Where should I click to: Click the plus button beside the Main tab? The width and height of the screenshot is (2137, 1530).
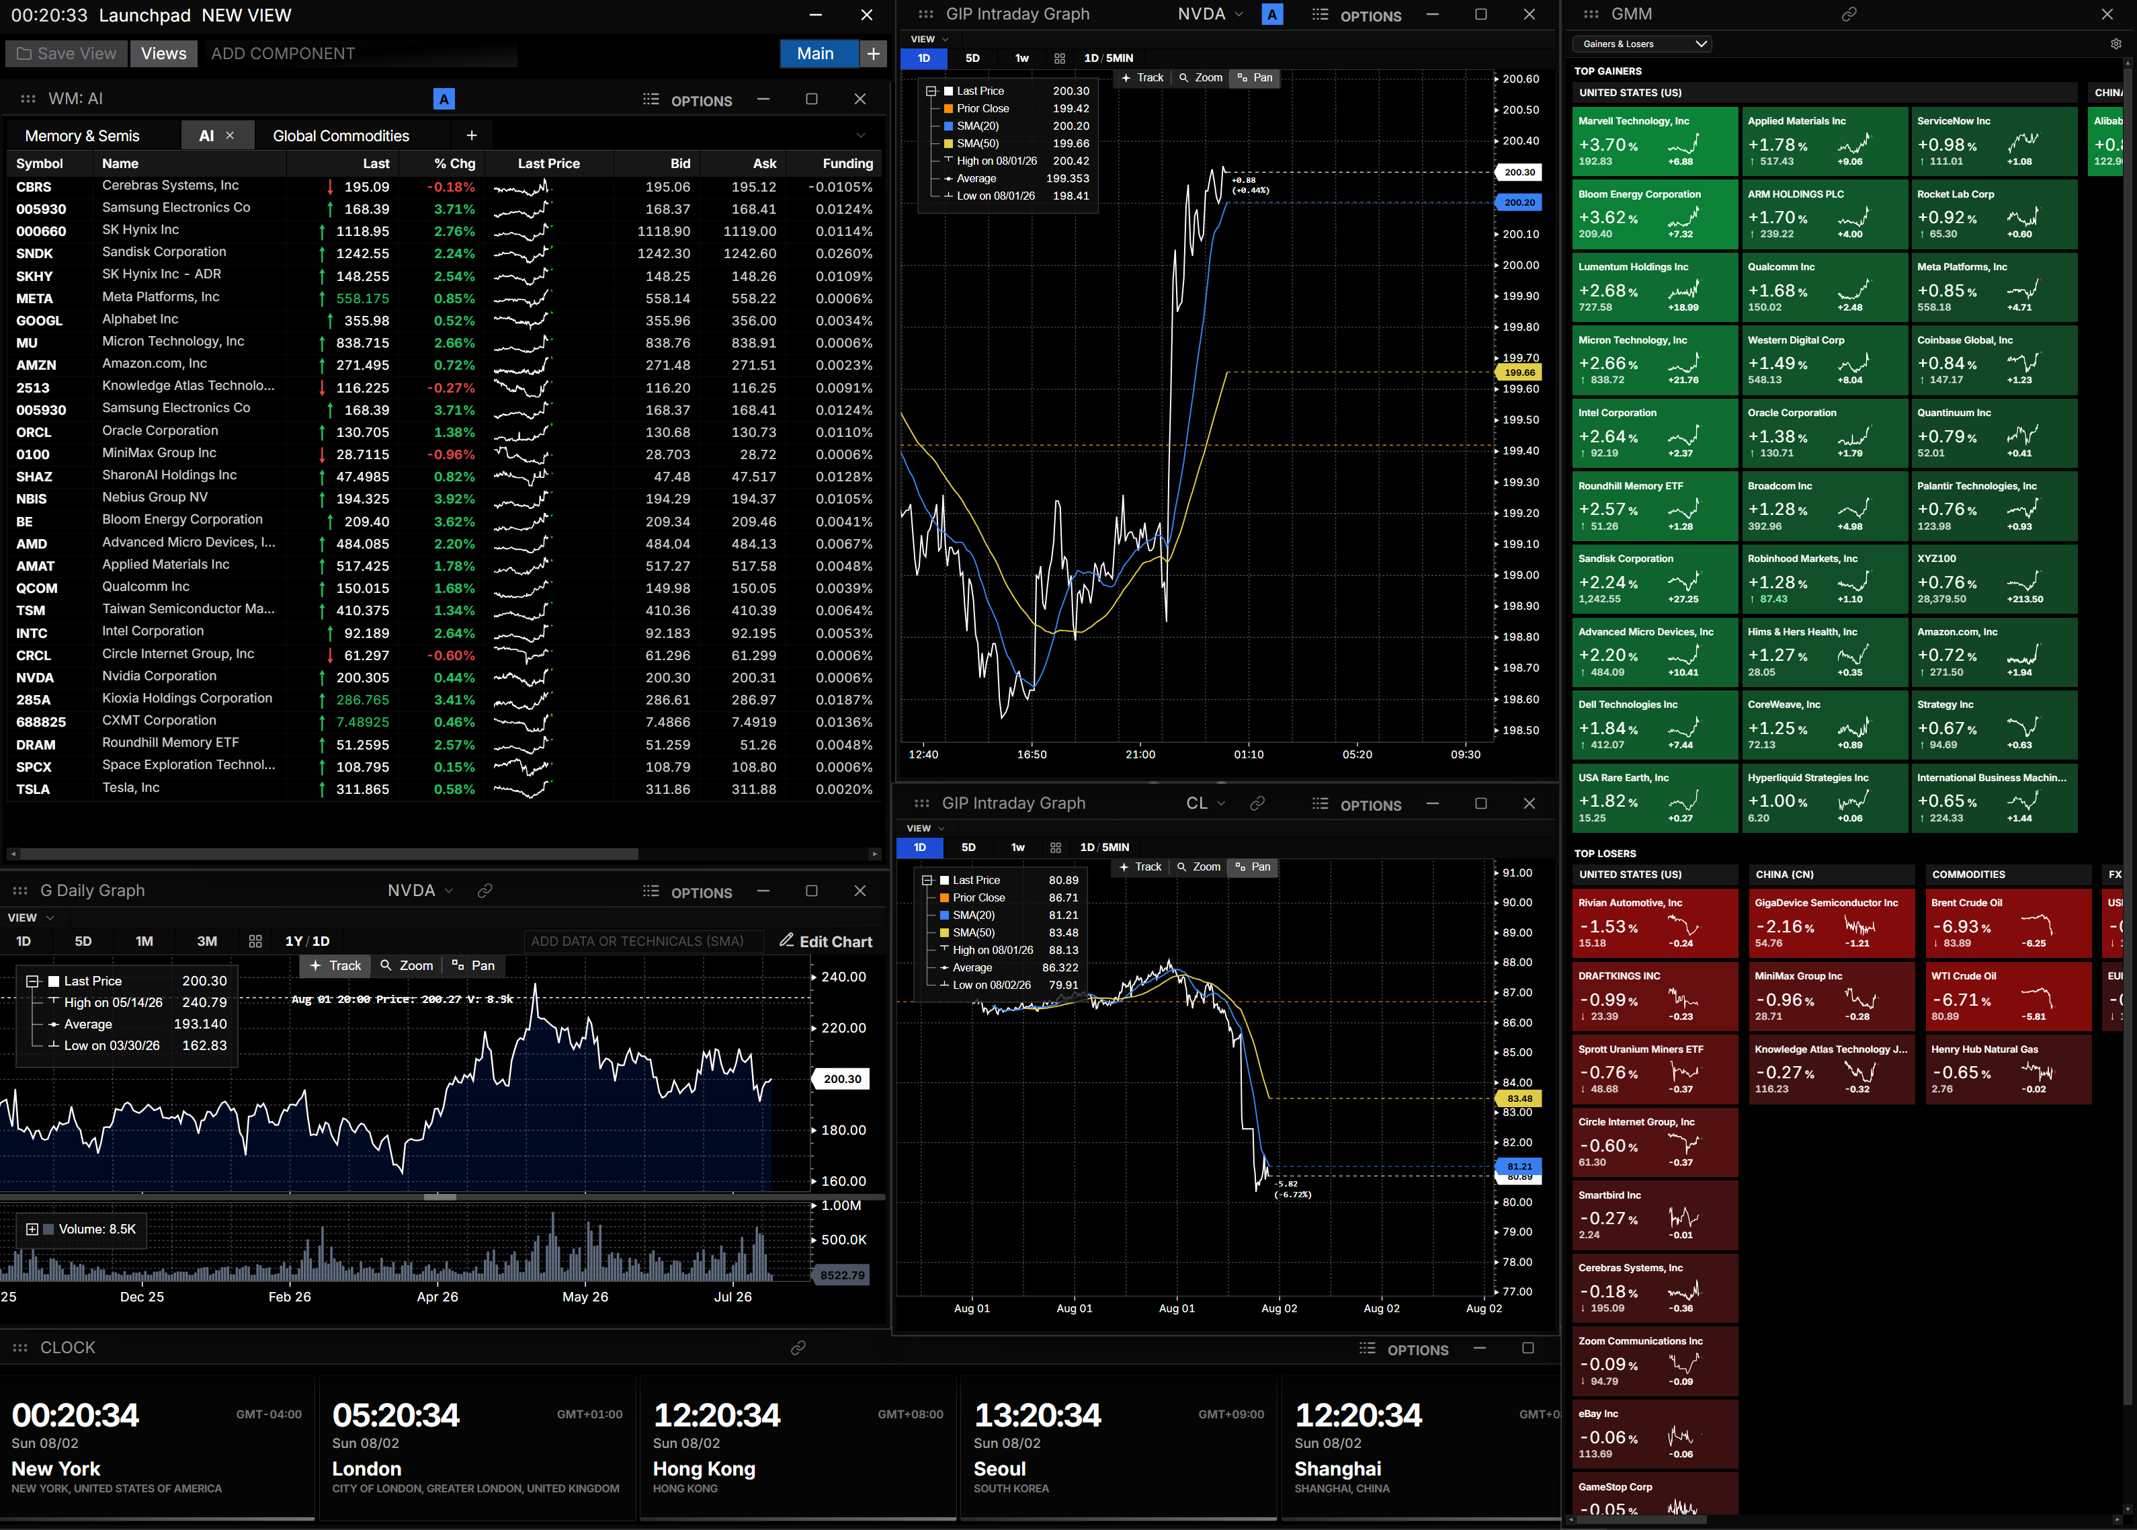click(x=874, y=54)
